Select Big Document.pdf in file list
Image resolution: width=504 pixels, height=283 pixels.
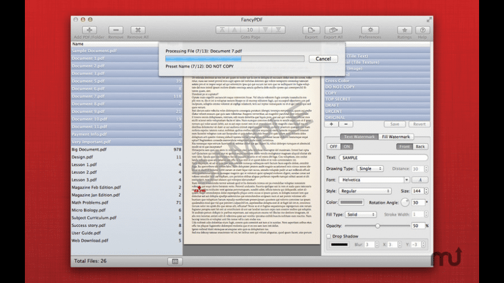(126, 150)
